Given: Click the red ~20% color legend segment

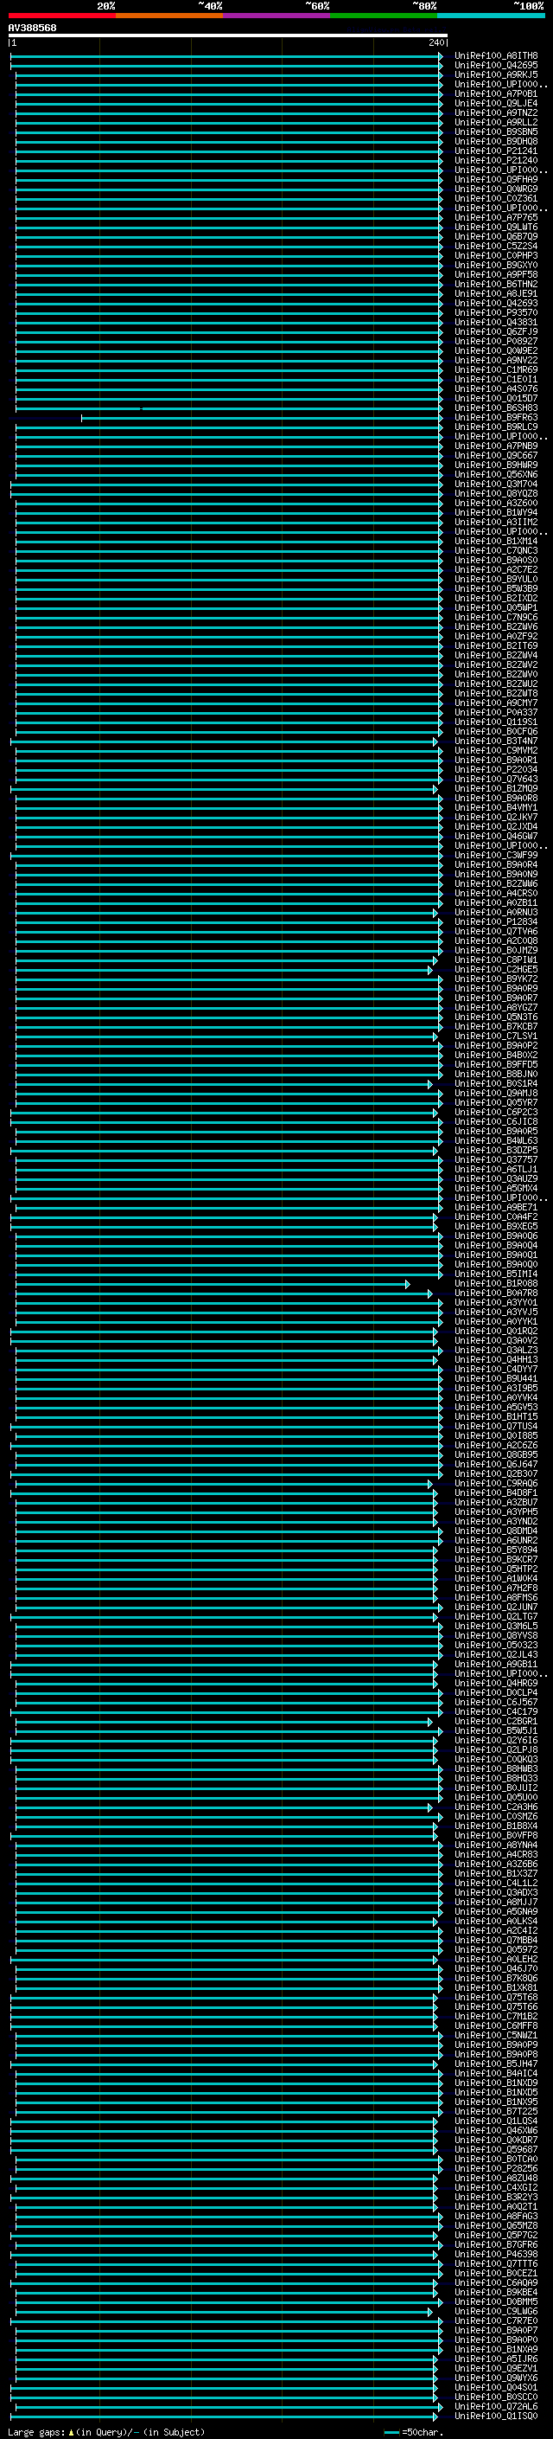Looking at the screenshot, I should (x=61, y=16).
